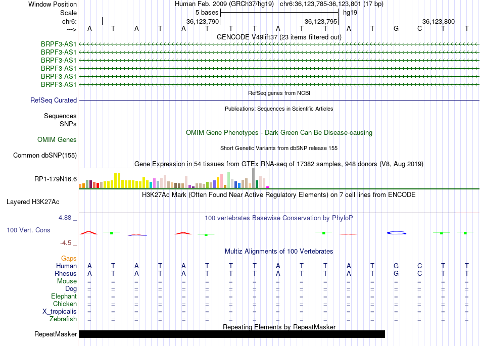
Task: Click the 36,123,790 coordinate marker
Action: [203, 21]
